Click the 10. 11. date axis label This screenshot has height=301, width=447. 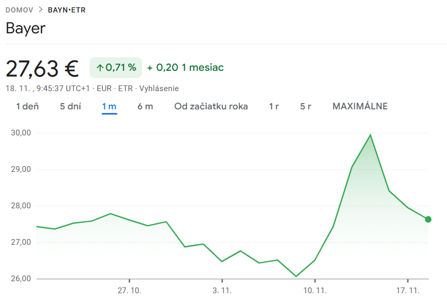point(315,290)
